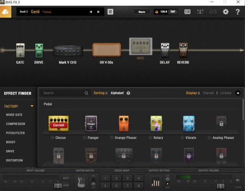This screenshot has height=191, width=245.
Task: Star the Flanger pedal
Action: click(85, 137)
